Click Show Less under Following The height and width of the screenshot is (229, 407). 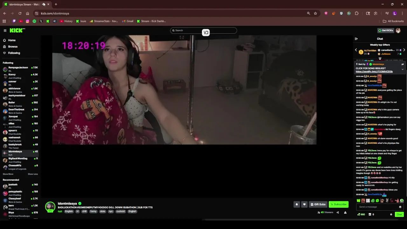(x=33, y=174)
